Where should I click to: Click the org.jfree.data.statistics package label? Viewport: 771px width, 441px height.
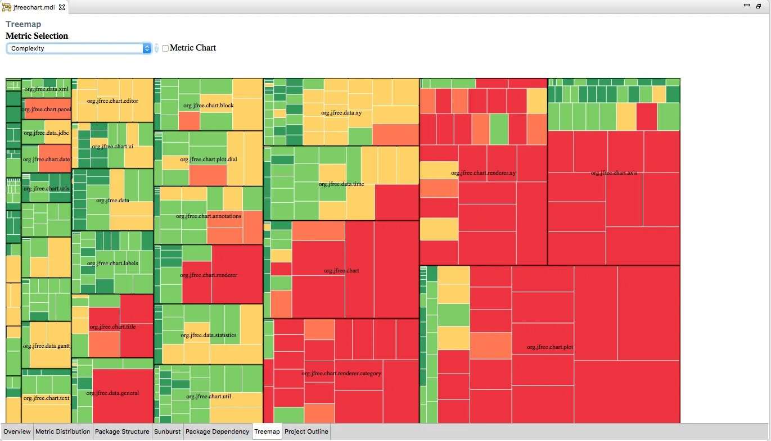pos(209,335)
